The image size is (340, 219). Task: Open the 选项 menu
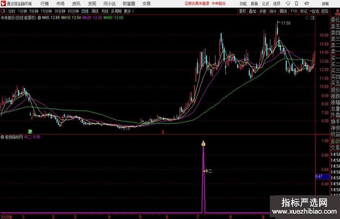tap(276, 4)
